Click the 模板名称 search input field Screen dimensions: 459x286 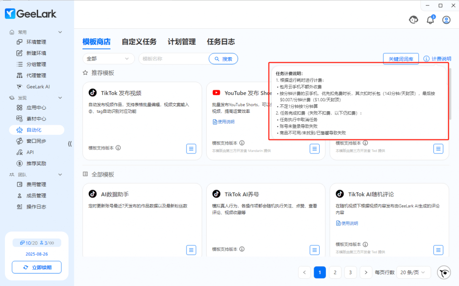coord(173,59)
